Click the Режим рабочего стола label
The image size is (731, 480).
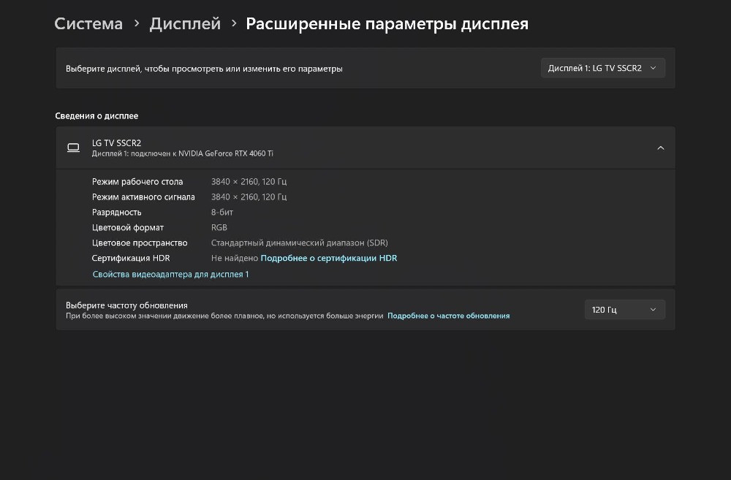pyautogui.click(x=137, y=181)
